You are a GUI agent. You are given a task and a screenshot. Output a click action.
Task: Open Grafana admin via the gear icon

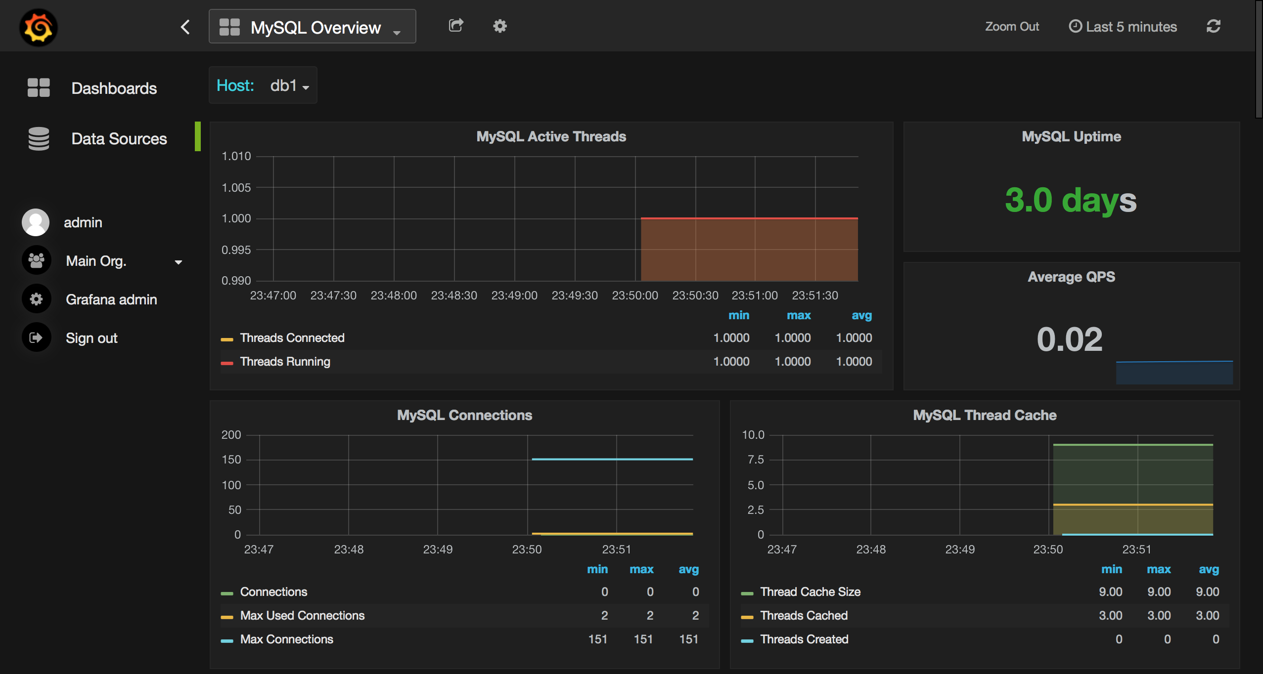[36, 298]
